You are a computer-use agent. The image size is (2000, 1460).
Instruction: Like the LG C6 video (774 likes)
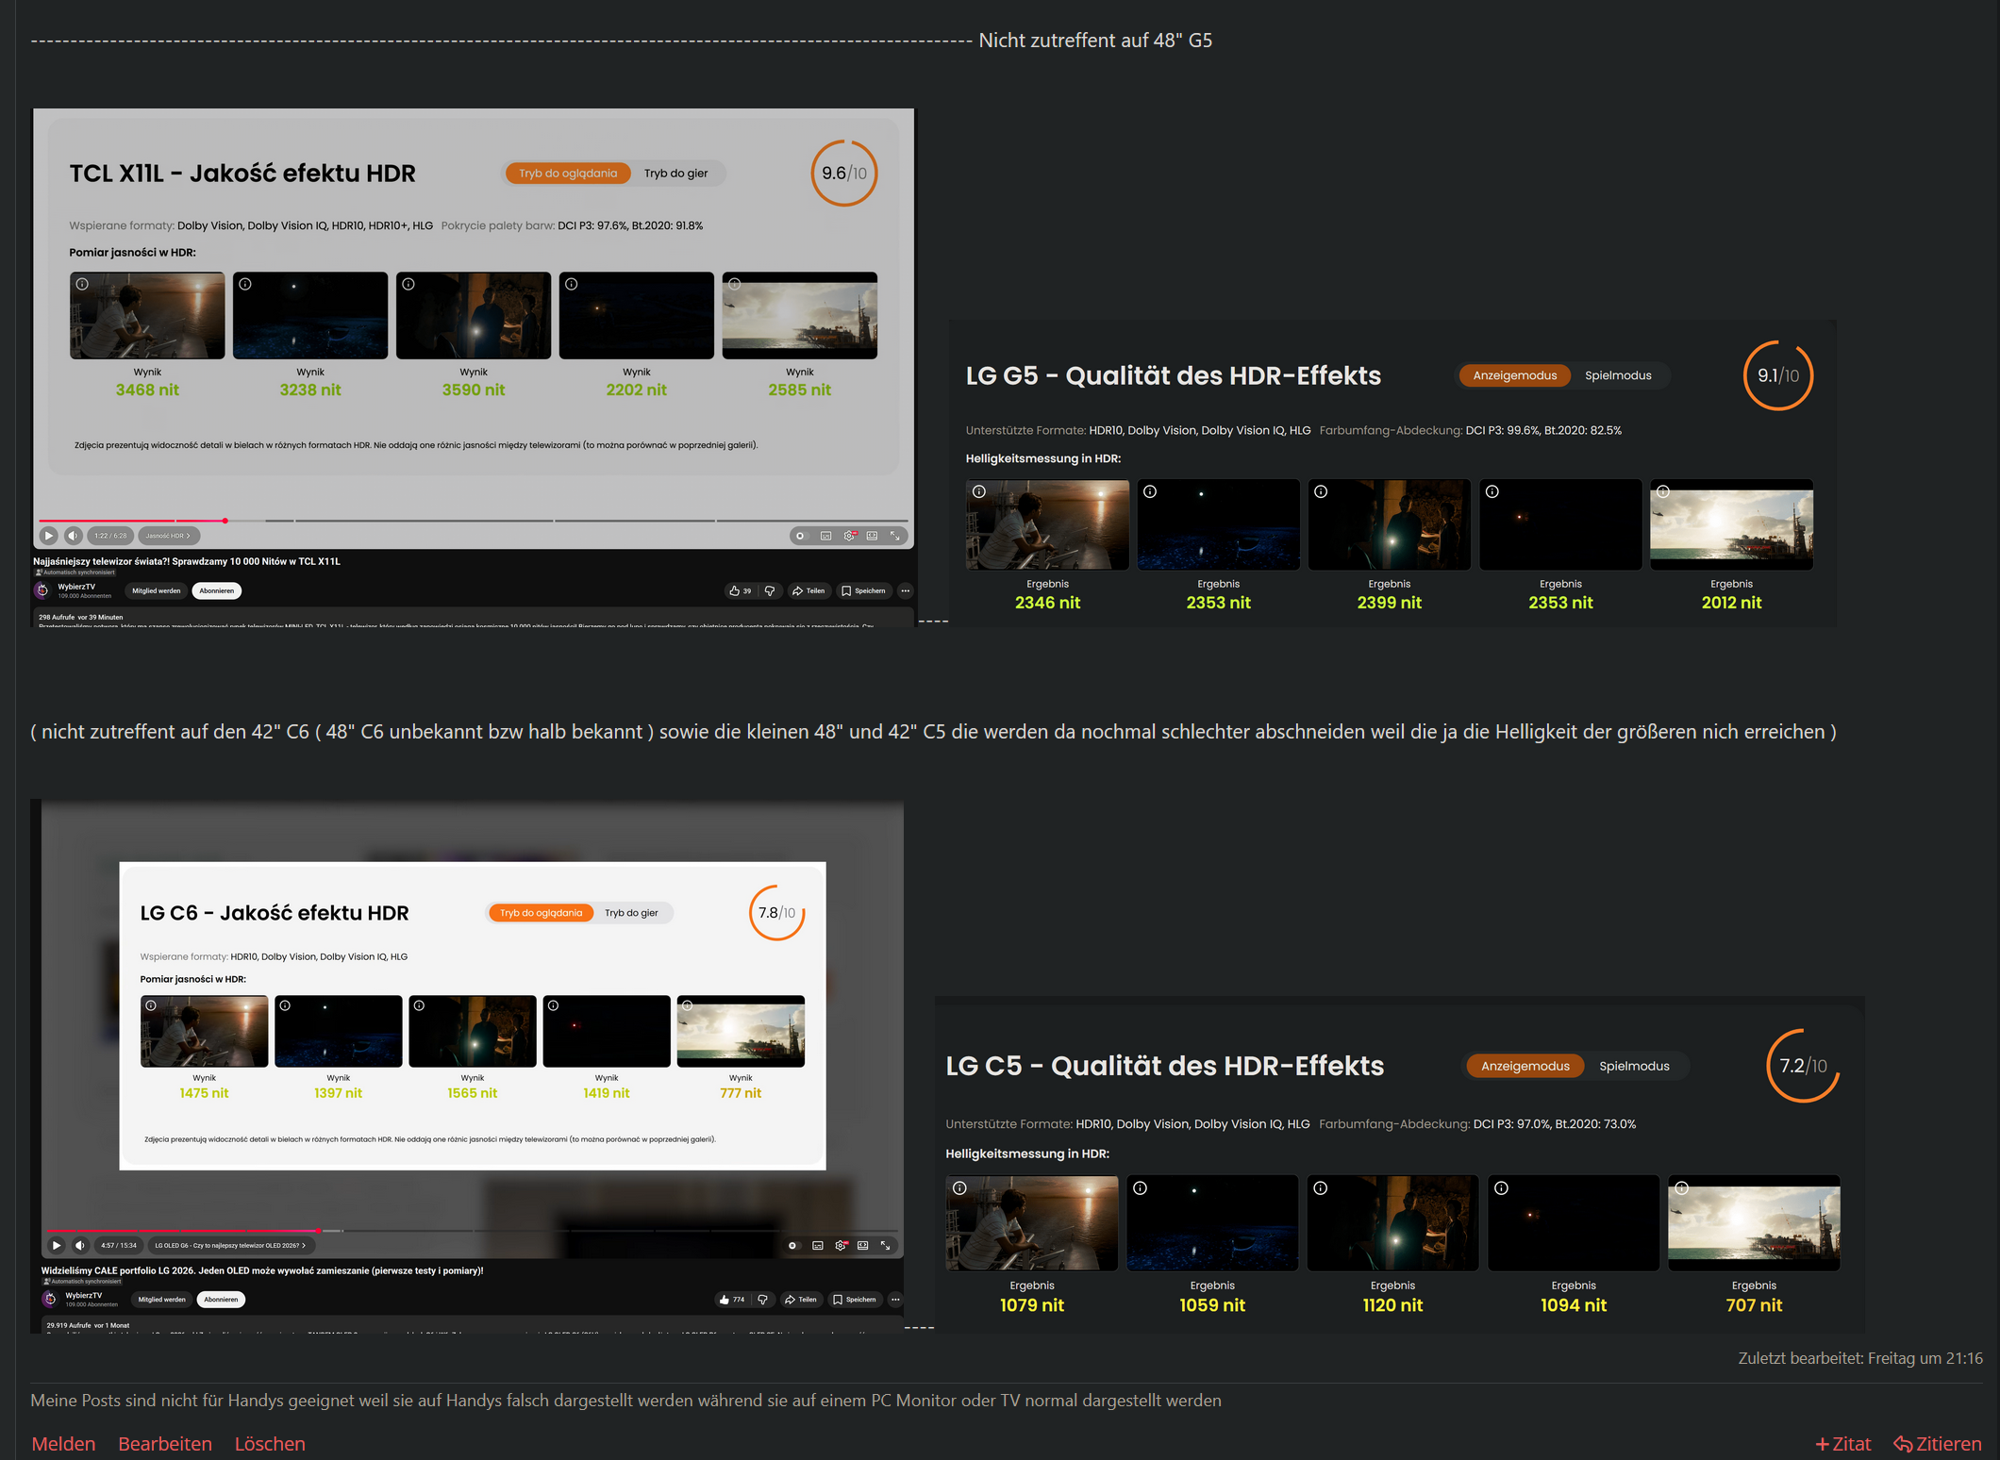tap(731, 1300)
